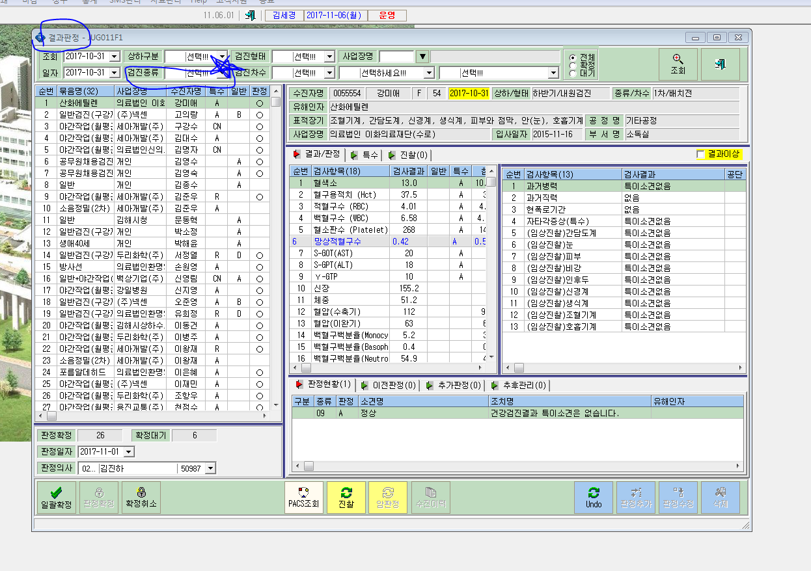The image size is (811, 571).
Task: Open the 이전판정(0) tab
Action: click(x=388, y=385)
